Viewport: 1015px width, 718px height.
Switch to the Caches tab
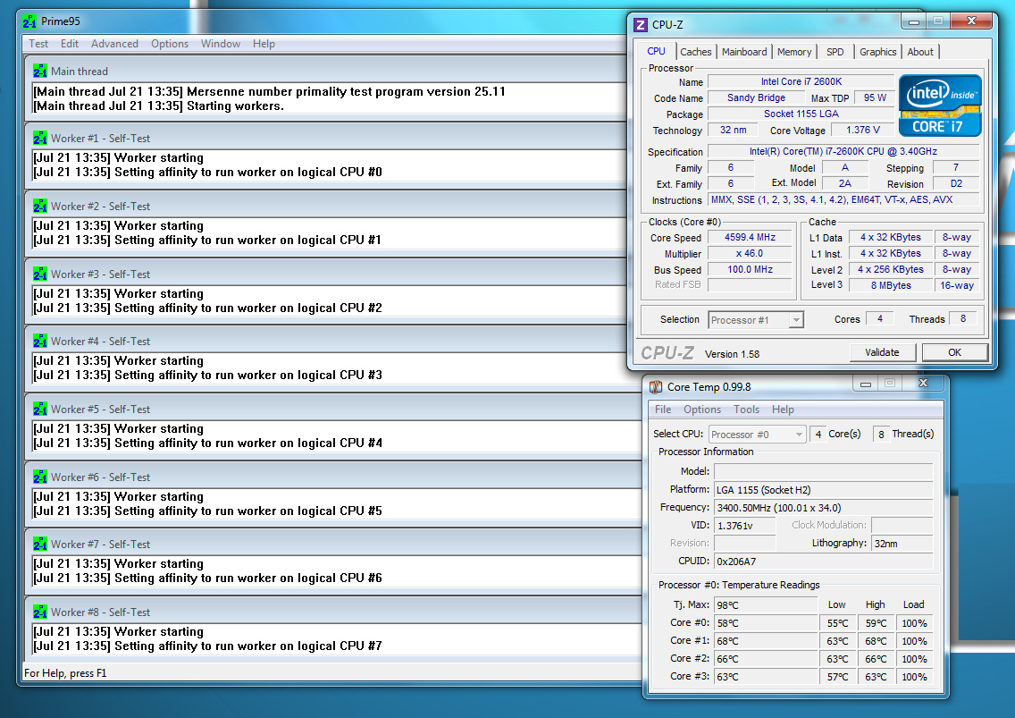click(x=696, y=52)
